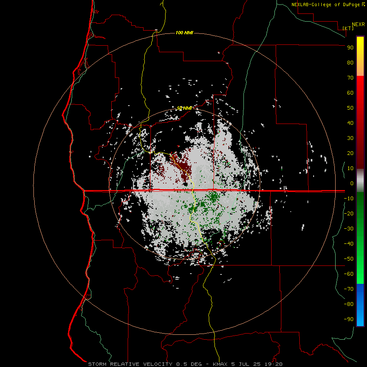Image resolution: width=367 pixels, height=367 pixels.
Task: Click the 70 value on the velocity scale
Action: point(350,78)
